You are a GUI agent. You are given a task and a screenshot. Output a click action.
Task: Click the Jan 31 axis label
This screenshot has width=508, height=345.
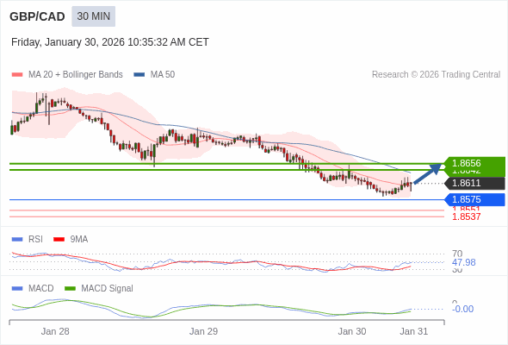(x=414, y=331)
